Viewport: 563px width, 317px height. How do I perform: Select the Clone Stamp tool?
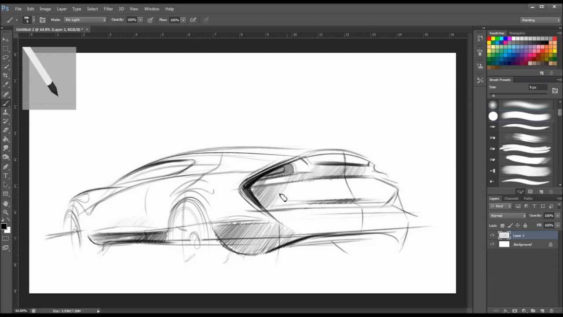click(6, 113)
